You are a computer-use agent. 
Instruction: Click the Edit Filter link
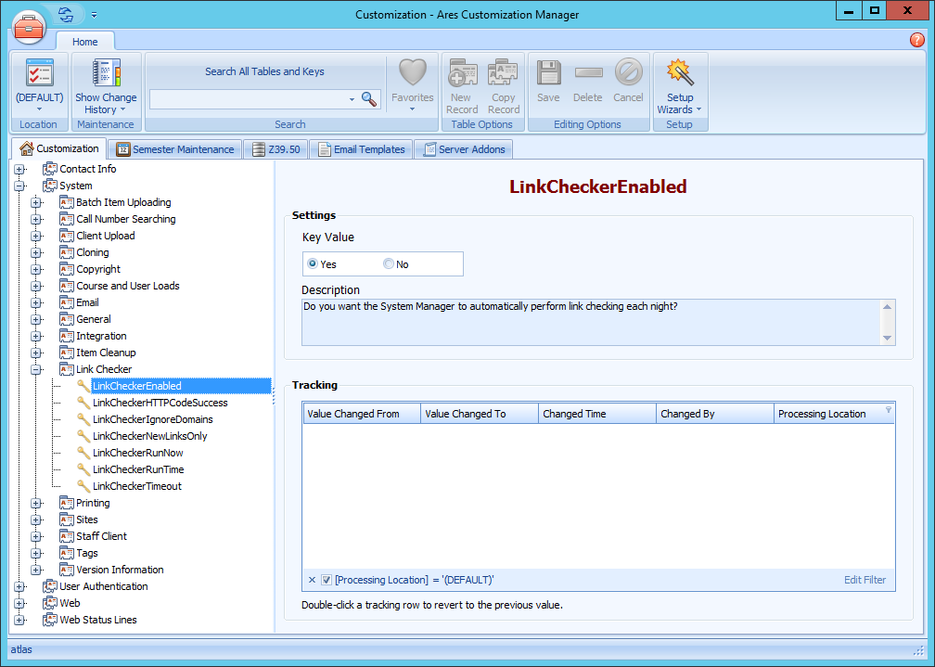coord(864,580)
